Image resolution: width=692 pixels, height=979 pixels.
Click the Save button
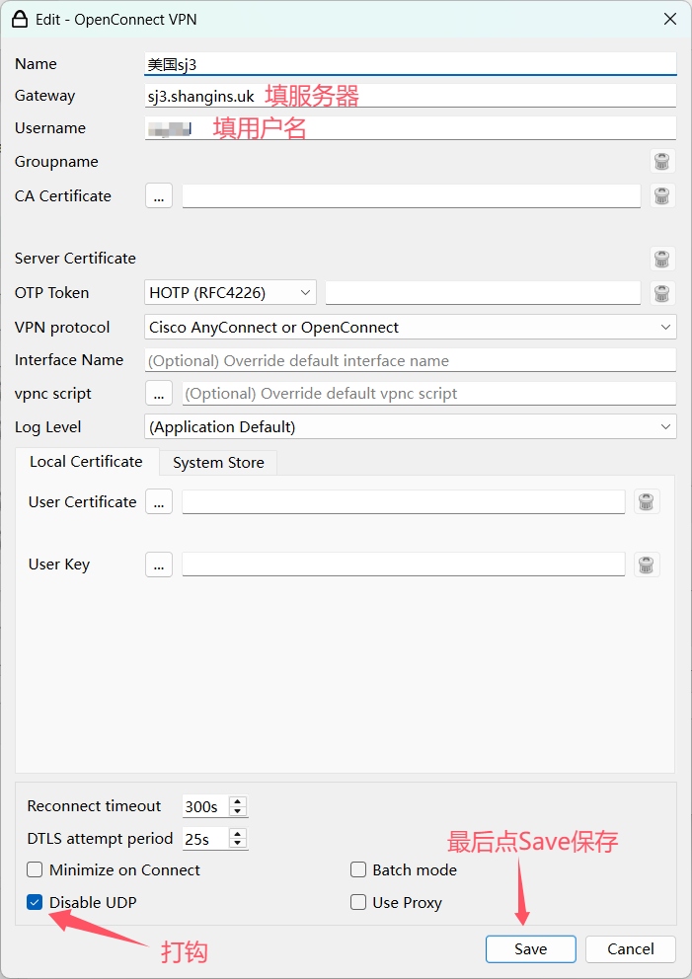tap(530, 949)
